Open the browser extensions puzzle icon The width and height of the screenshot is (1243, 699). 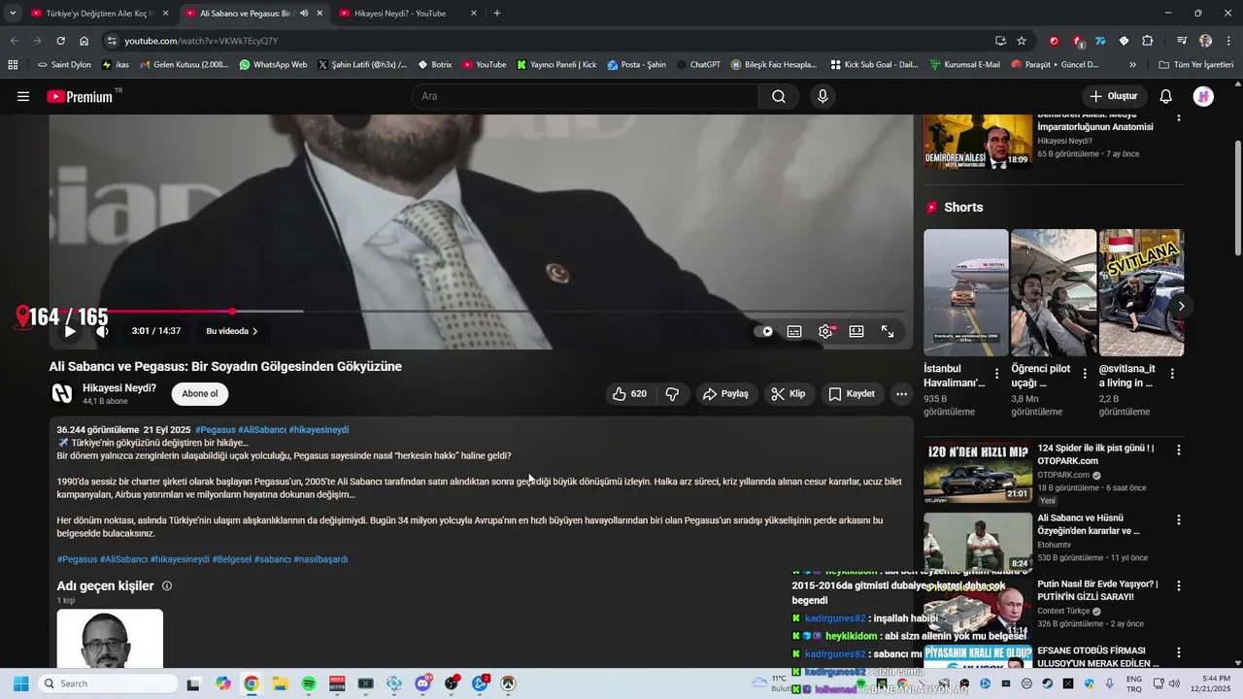tap(1147, 41)
